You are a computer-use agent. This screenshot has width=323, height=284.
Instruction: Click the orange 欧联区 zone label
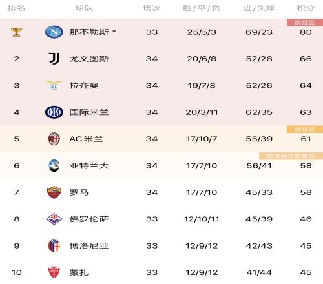[305, 129]
